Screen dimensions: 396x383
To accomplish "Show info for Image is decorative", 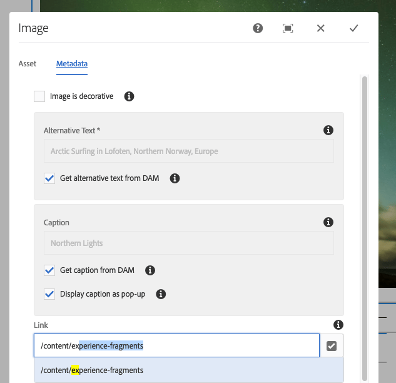I will click(129, 96).
